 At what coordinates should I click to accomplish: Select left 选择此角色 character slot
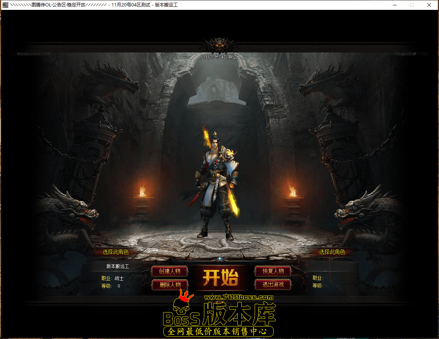(116, 252)
